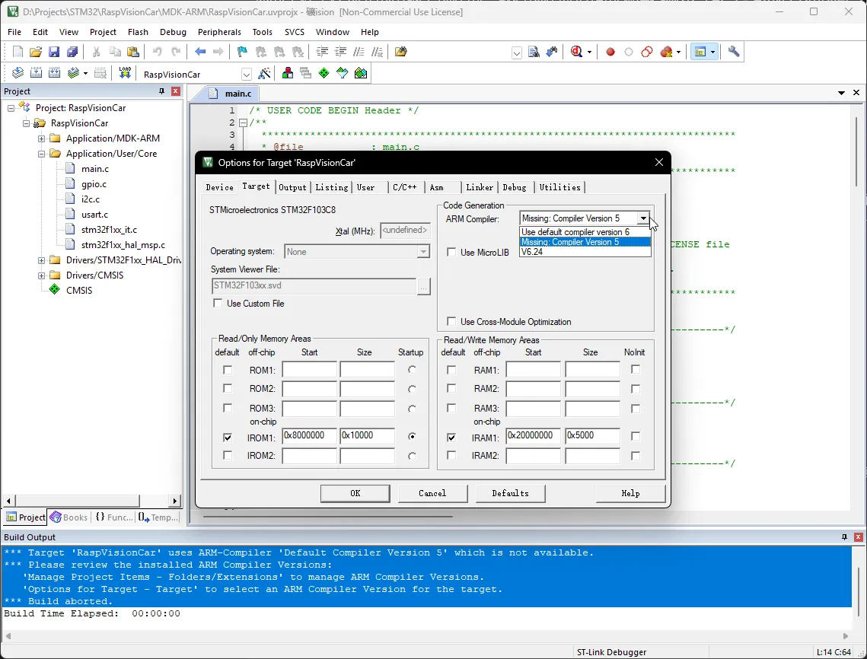Image resolution: width=867 pixels, height=659 pixels.
Task: Click the Toggle Bookmark flag icon
Action: click(x=242, y=52)
